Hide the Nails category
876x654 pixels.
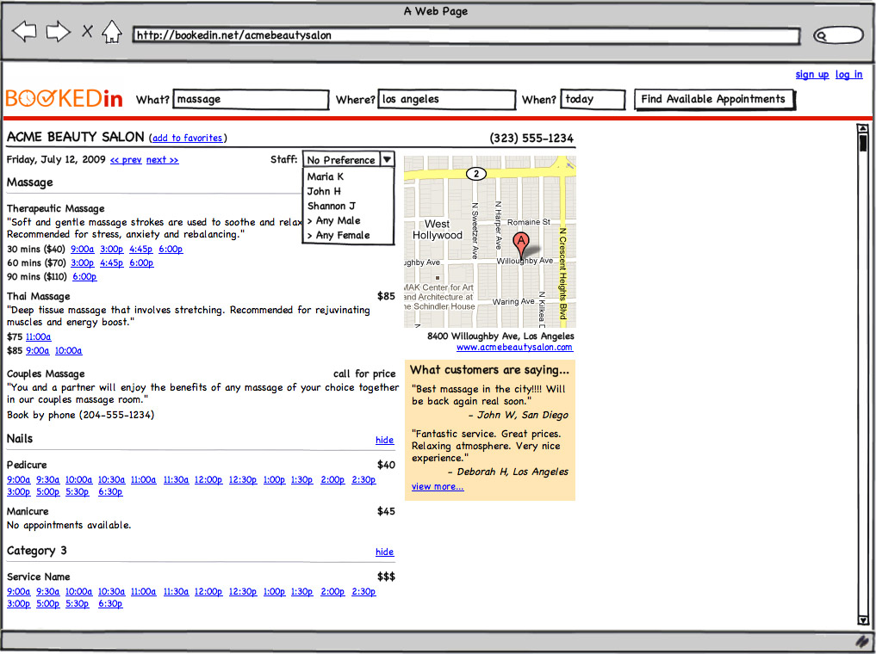pos(384,440)
